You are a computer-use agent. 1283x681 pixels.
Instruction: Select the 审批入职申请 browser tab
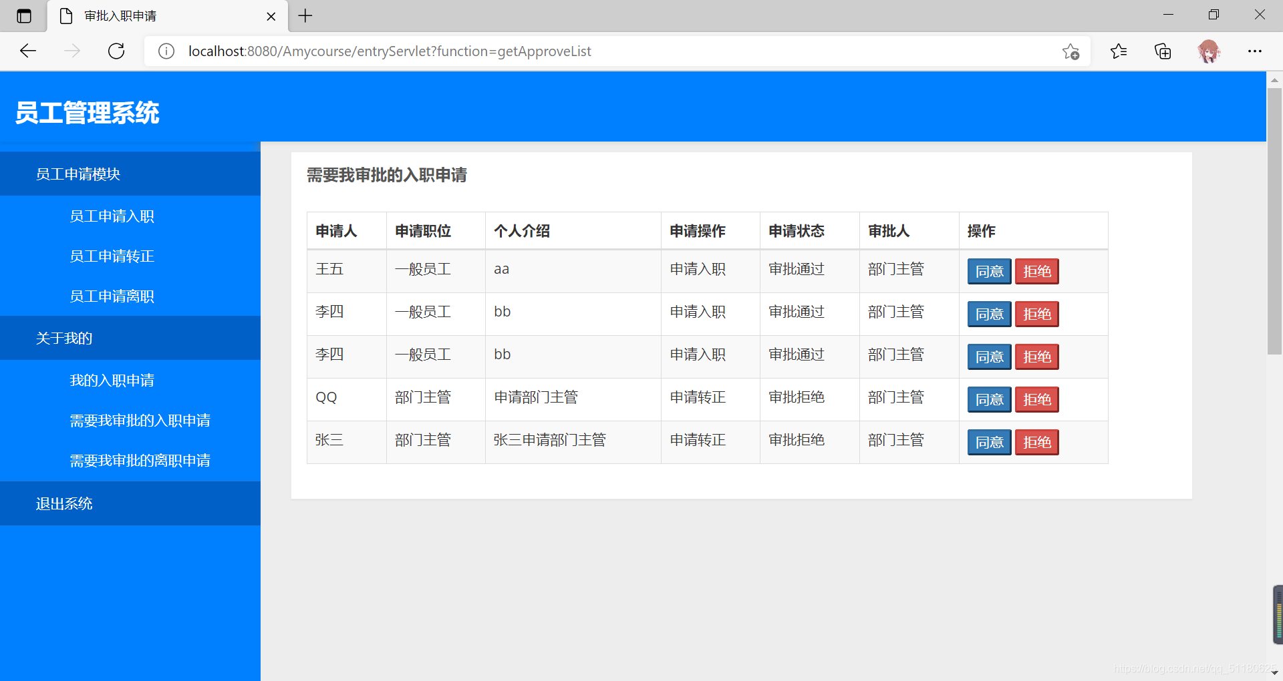coord(160,15)
